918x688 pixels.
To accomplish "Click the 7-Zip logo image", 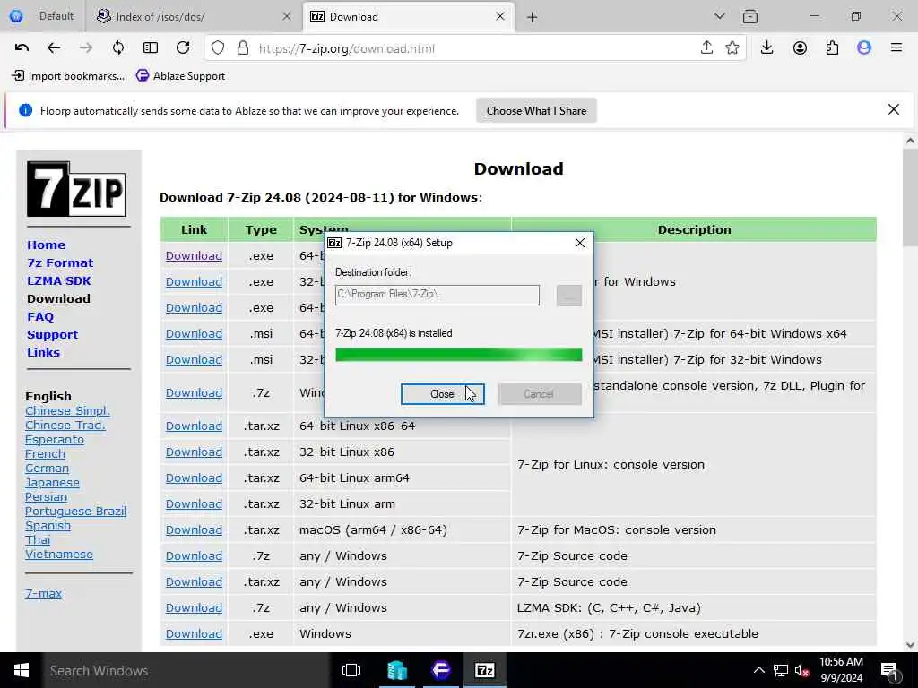I will [x=76, y=189].
